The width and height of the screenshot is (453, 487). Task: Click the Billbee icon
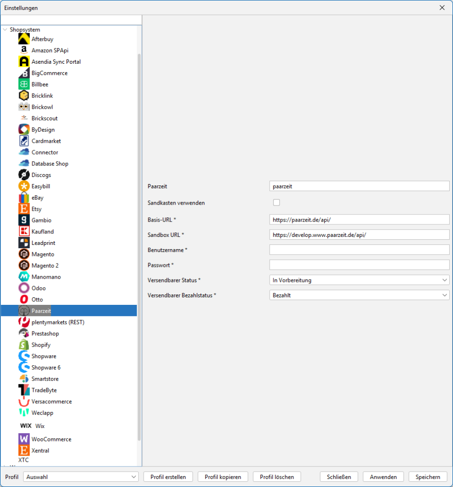pos(24,85)
